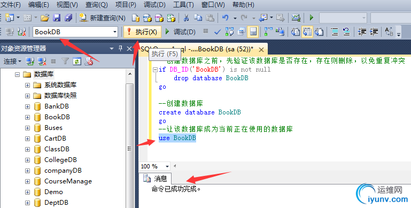
Task: Toggle Include Actual Execution Plan
Action: [268, 32]
